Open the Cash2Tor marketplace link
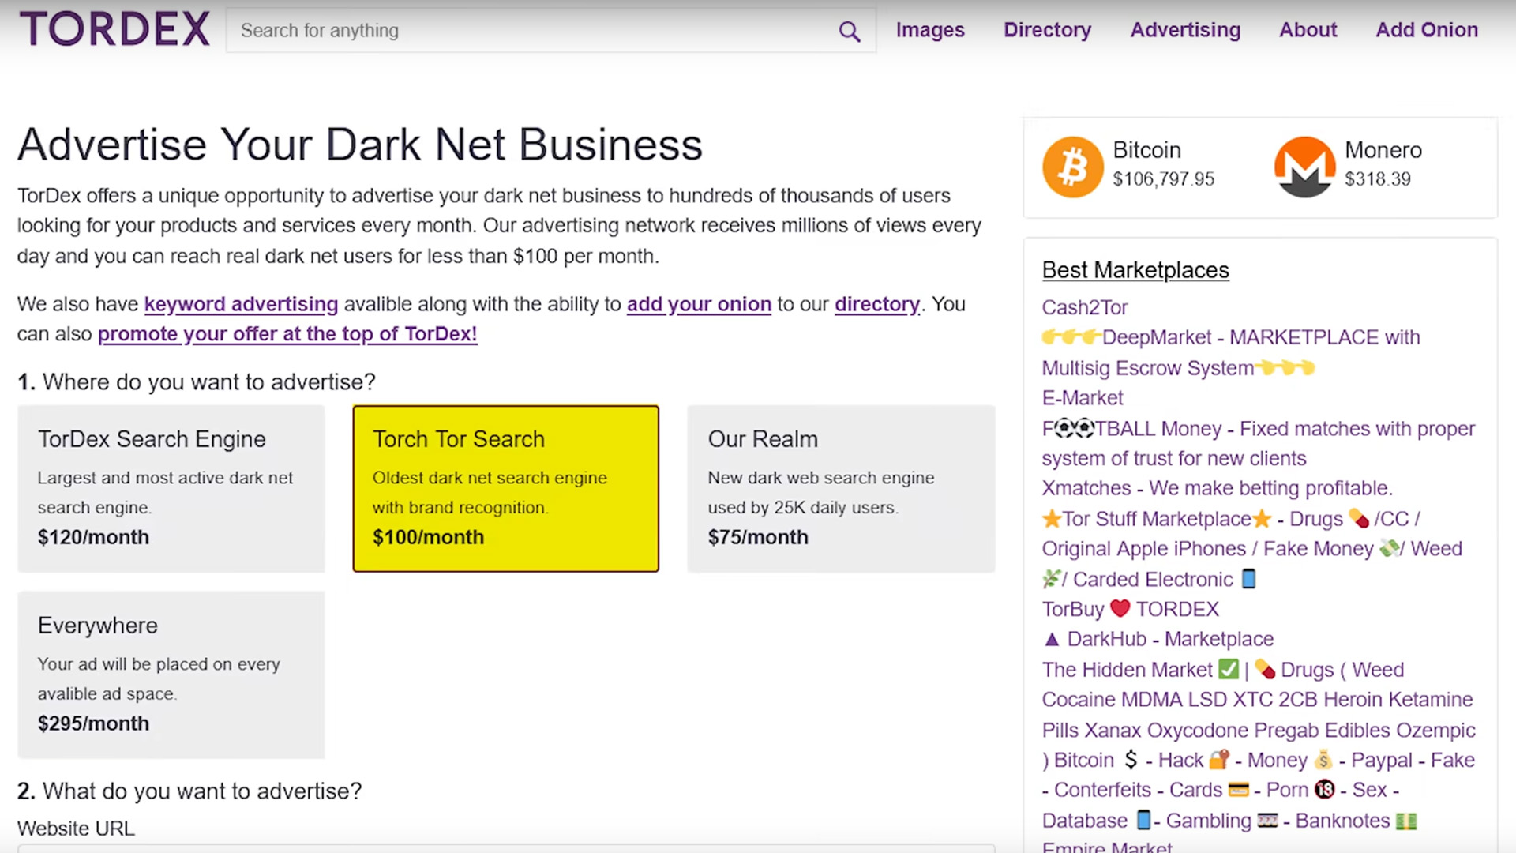 click(x=1085, y=307)
